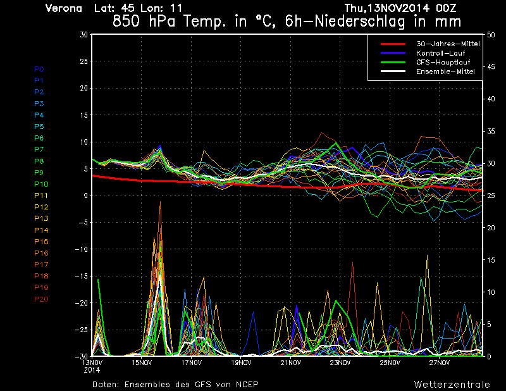The width and height of the screenshot is (506, 391).
Task: Pick ensemble member label P4
Action: pos(39,115)
